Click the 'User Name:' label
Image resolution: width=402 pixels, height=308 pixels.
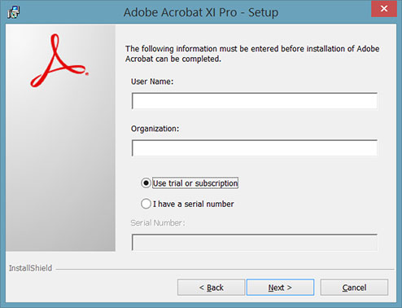152,81
